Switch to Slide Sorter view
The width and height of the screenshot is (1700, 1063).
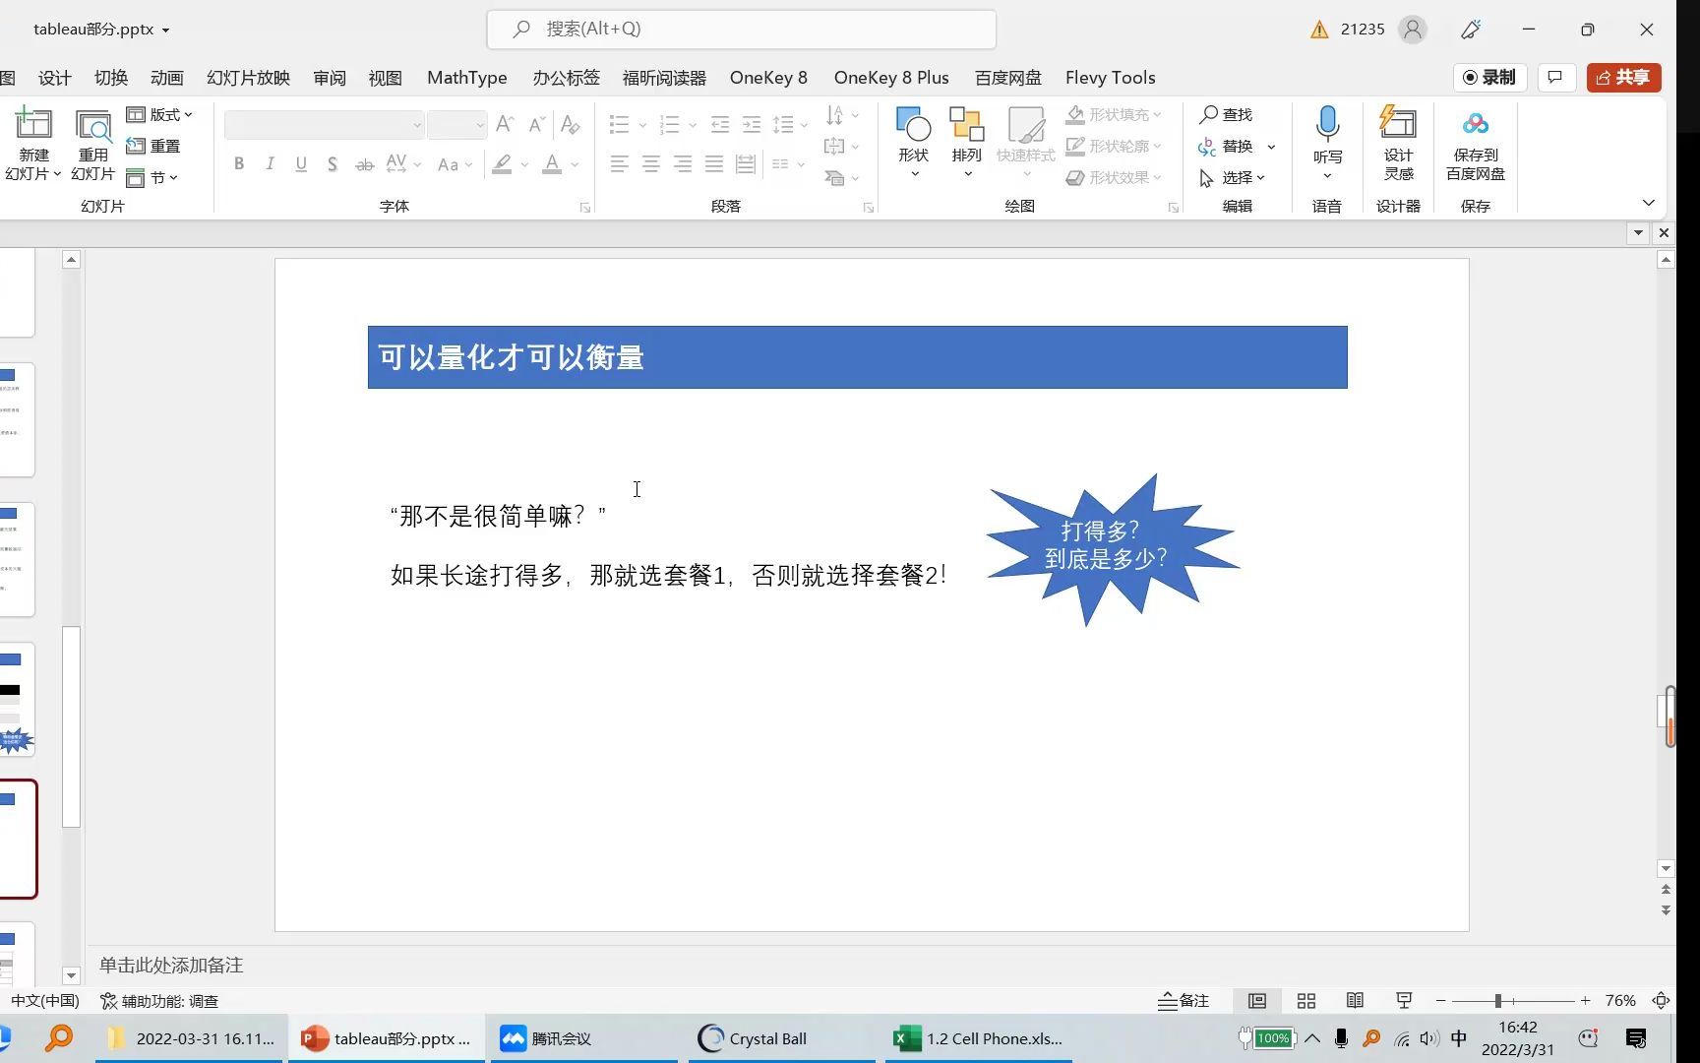[x=1306, y=1001]
